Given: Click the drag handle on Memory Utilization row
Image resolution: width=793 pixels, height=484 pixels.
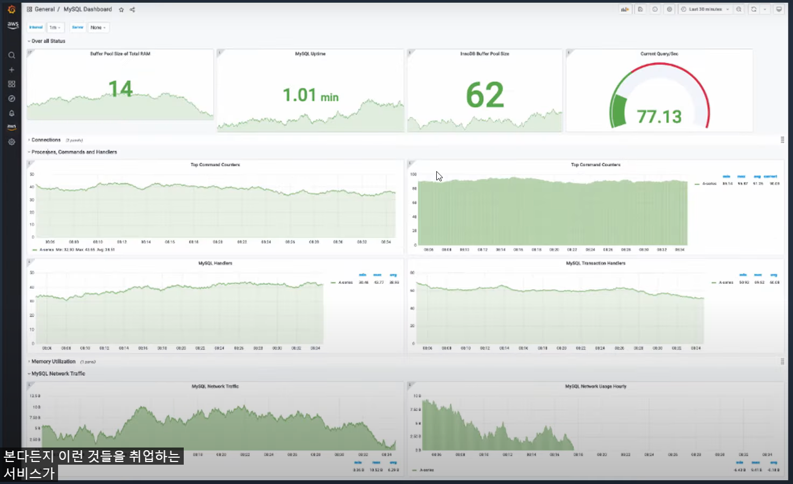Looking at the screenshot, I should (x=782, y=362).
